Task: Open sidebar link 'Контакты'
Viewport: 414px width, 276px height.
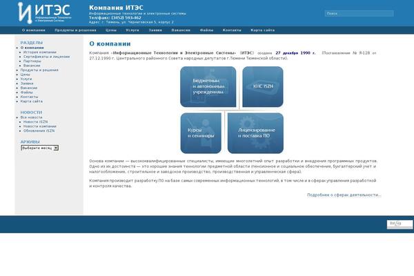Action: pyautogui.click(x=29, y=97)
